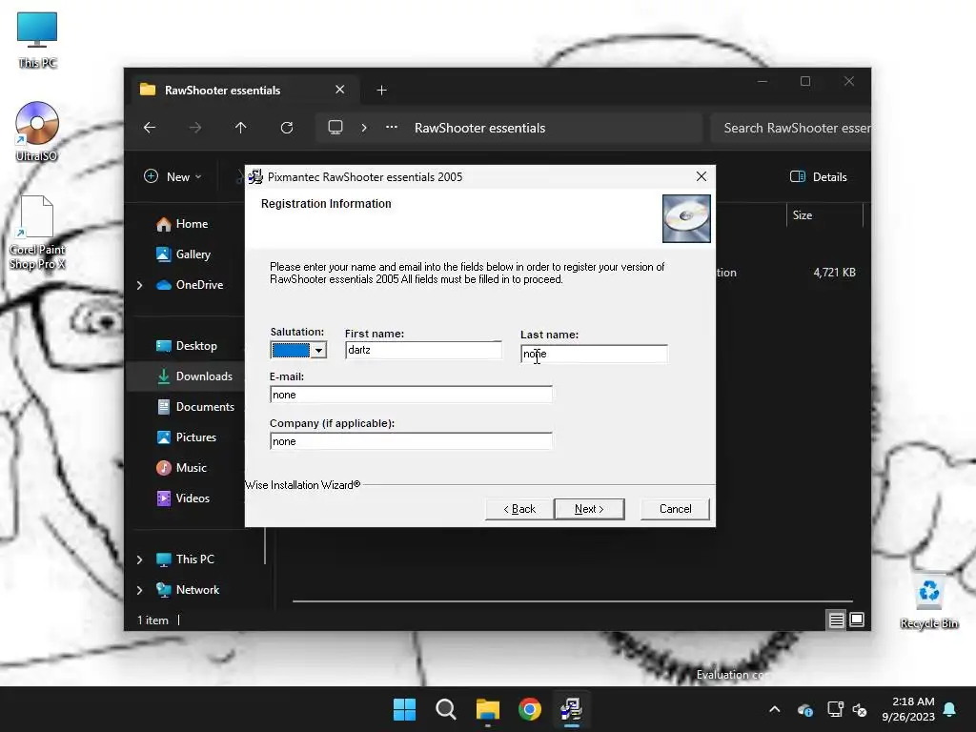
Task: Maximize the File Explorer window
Action: pos(805,82)
